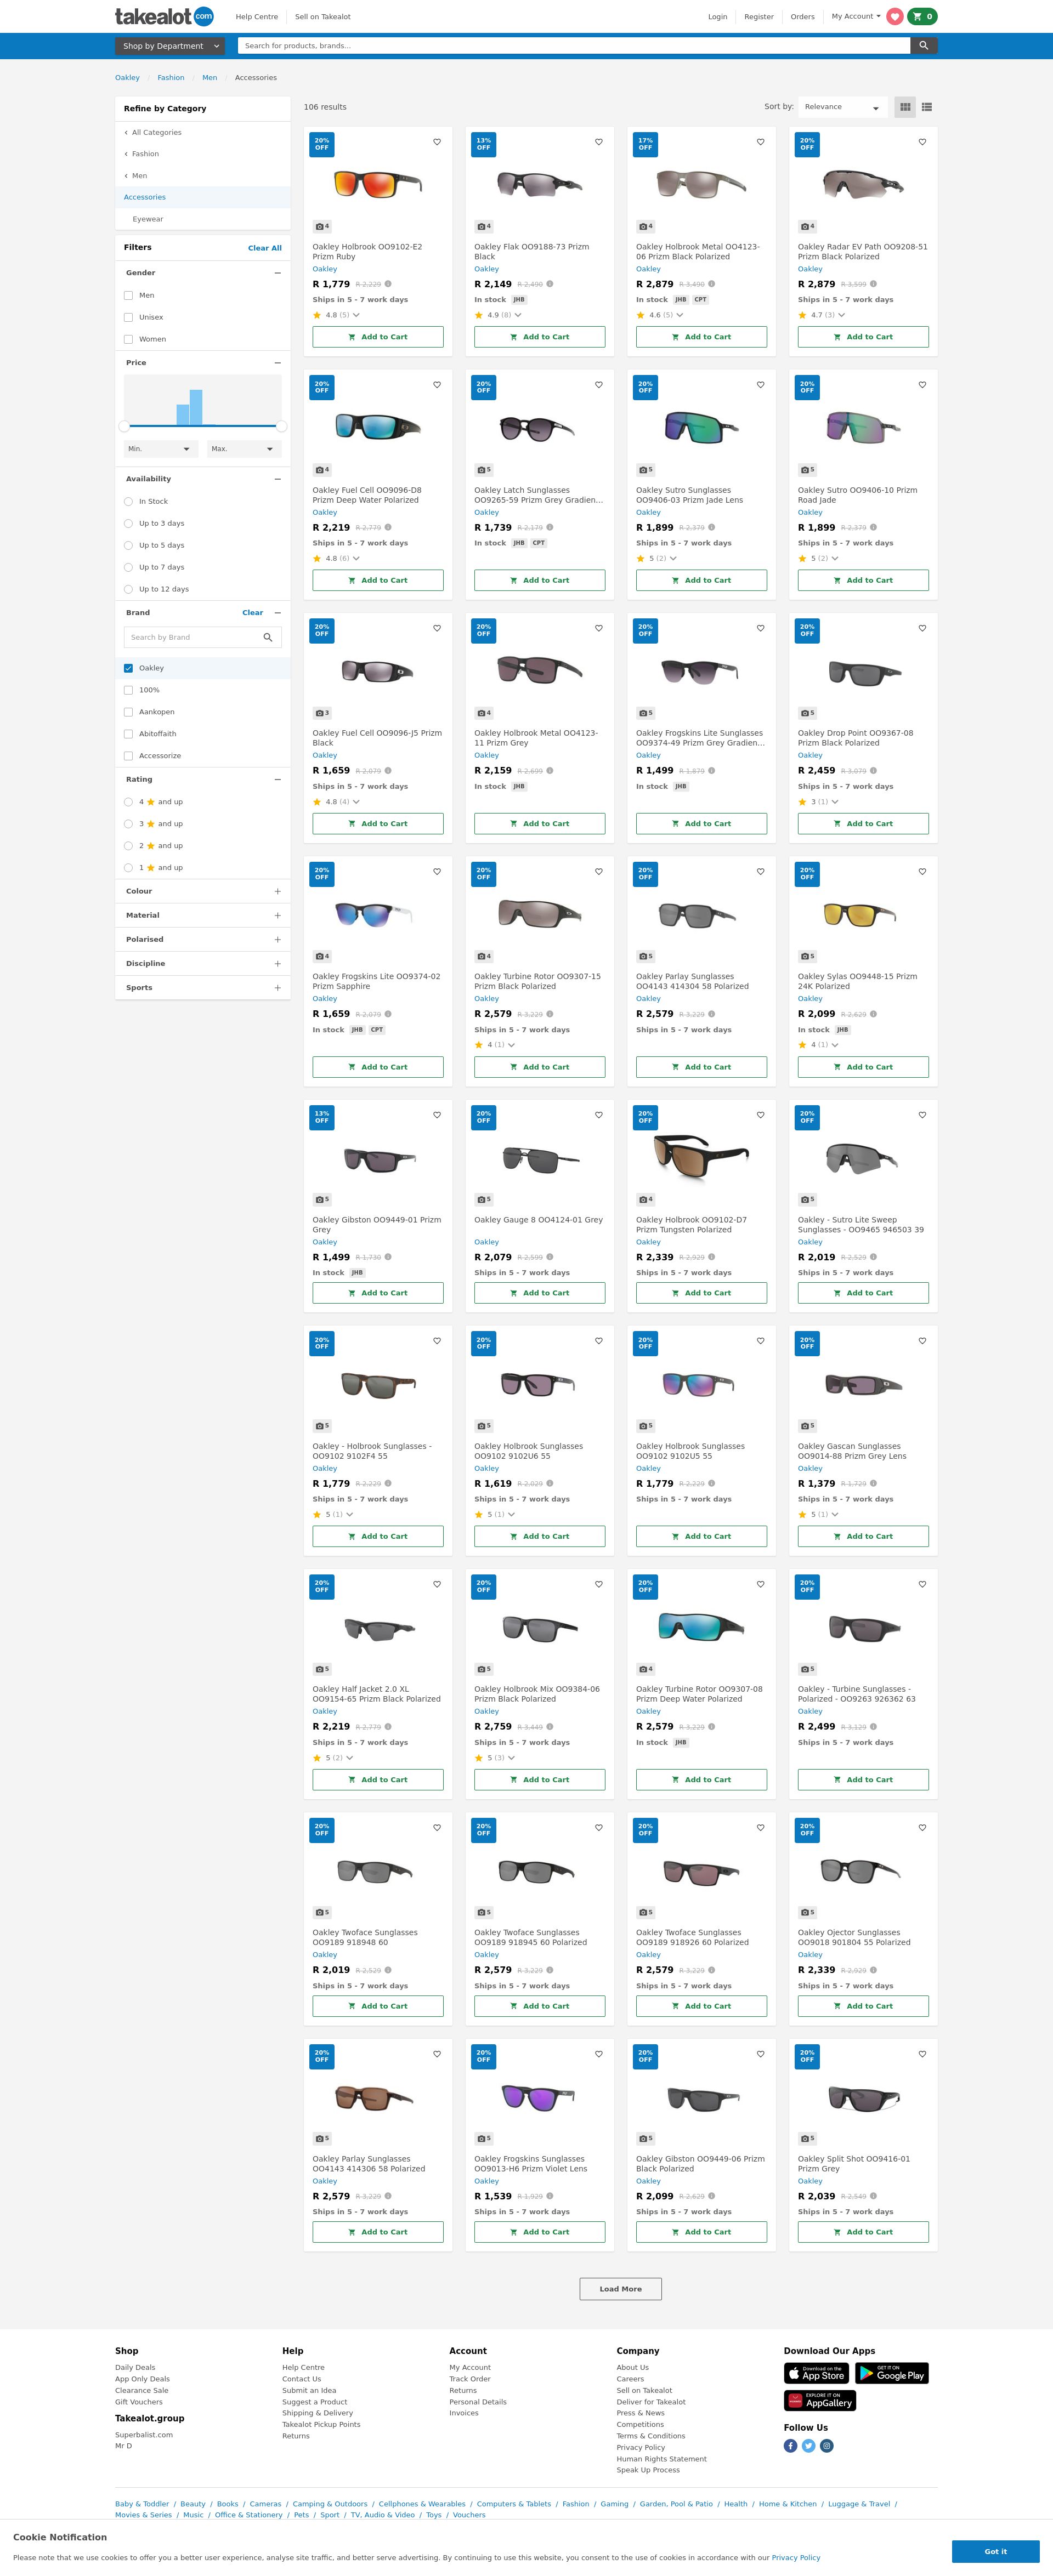
Task: Open the Sort by Relevance dropdown
Action: [842, 107]
